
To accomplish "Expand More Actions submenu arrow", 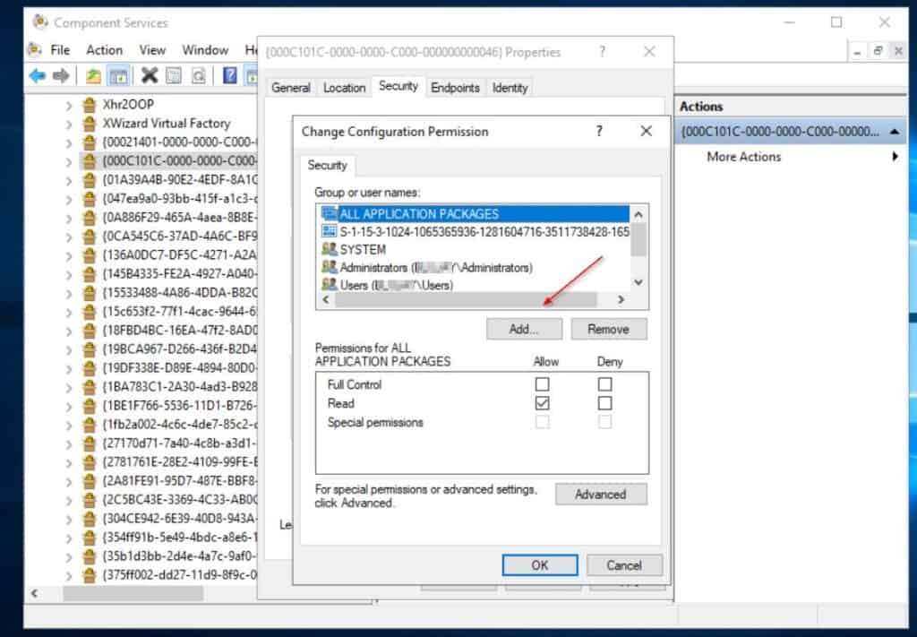I will [x=895, y=156].
